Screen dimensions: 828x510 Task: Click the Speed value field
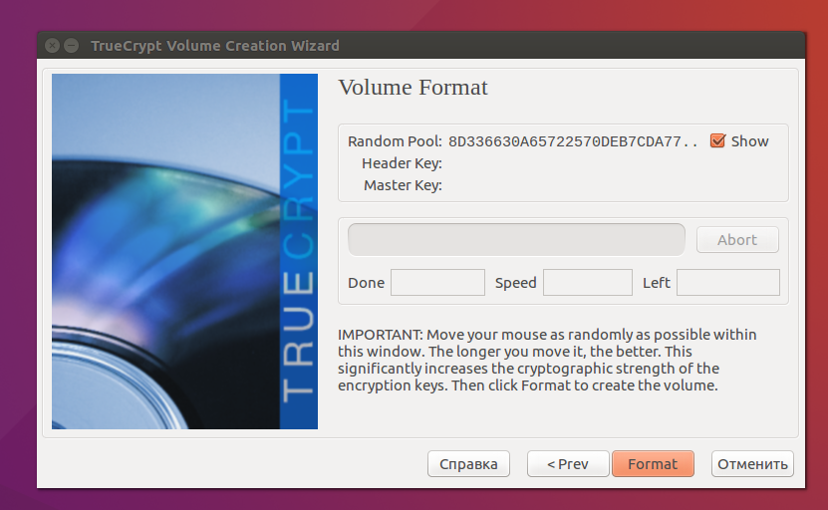(587, 283)
